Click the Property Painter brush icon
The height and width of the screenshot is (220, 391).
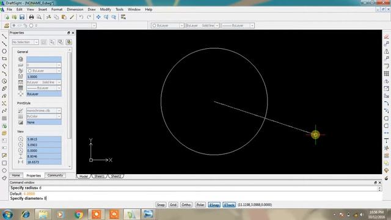[72, 17]
